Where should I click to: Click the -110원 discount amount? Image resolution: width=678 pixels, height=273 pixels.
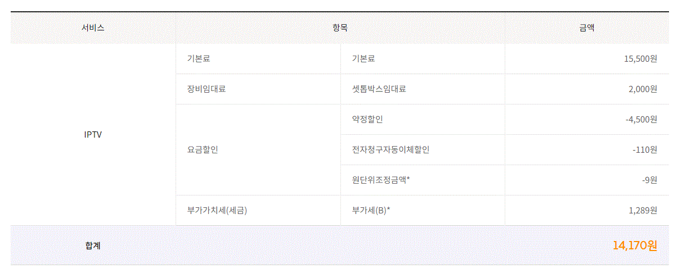pos(645,149)
